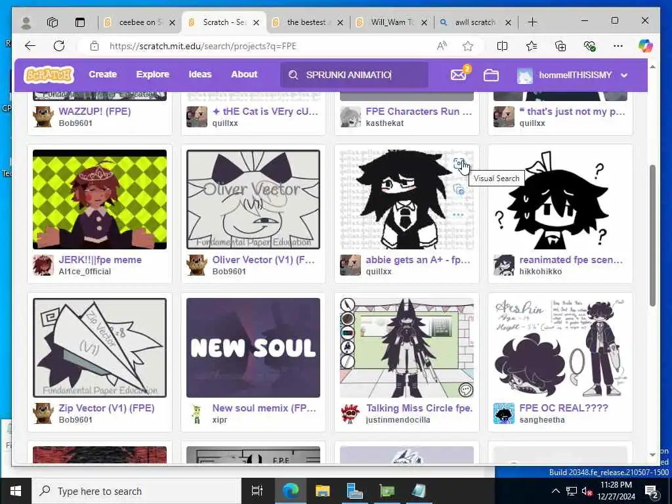Click the Visual Search icon on abbie thumbnail
Viewport: 672px width, 504px height.
(x=459, y=163)
